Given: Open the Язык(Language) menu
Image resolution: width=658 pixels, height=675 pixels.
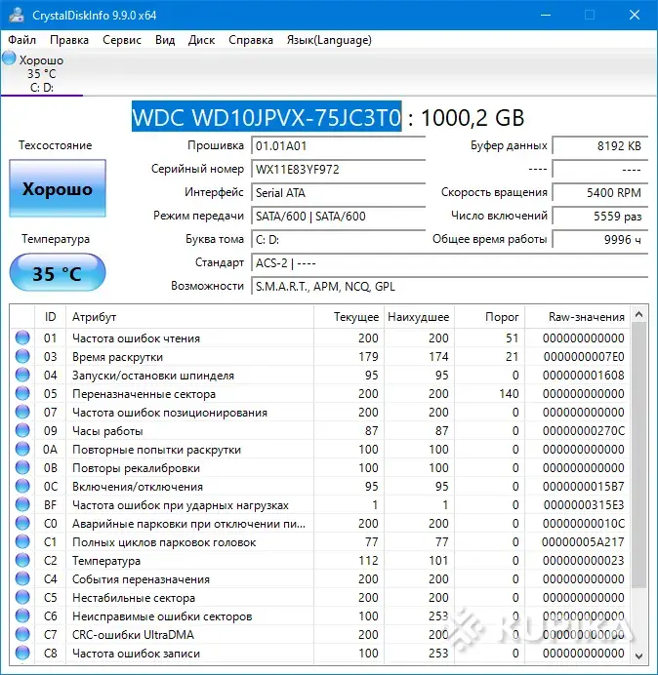Looking at the screenshot, I should pyautogui.click(x=329, y=40).
